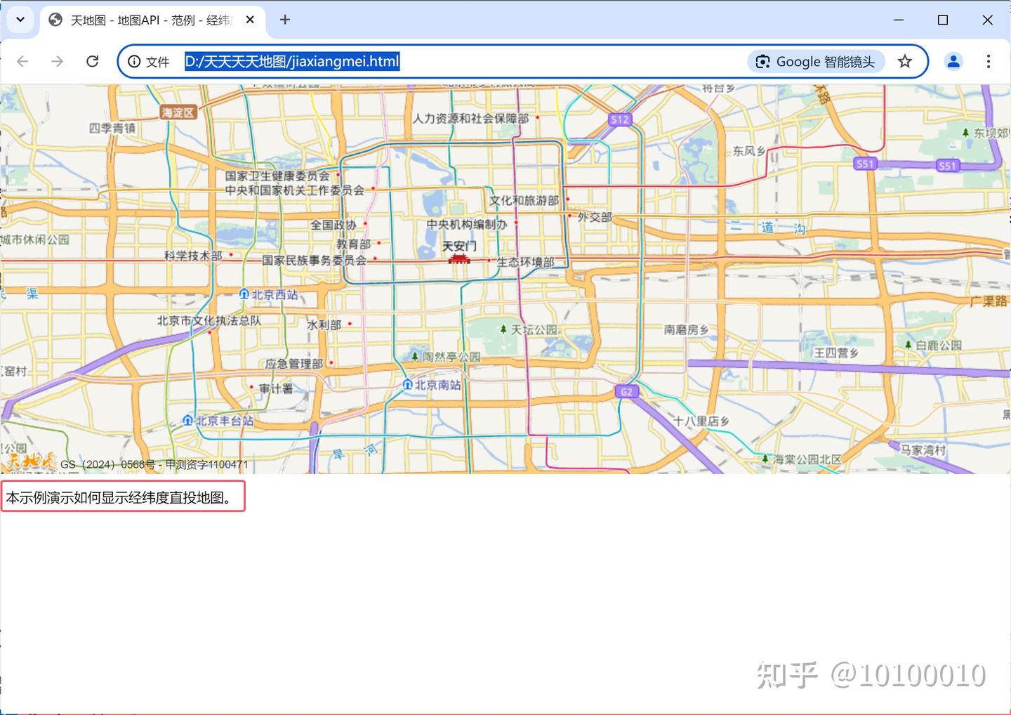This screenshot has height=715, width=1011.
Task: Click the 天坛公园 park marker
Action: [503, 329]
